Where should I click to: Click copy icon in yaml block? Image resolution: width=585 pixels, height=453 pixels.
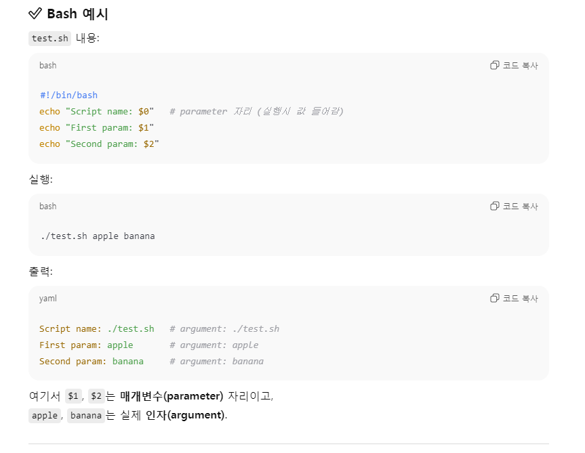pyautogui.click(x=494, y=298)
